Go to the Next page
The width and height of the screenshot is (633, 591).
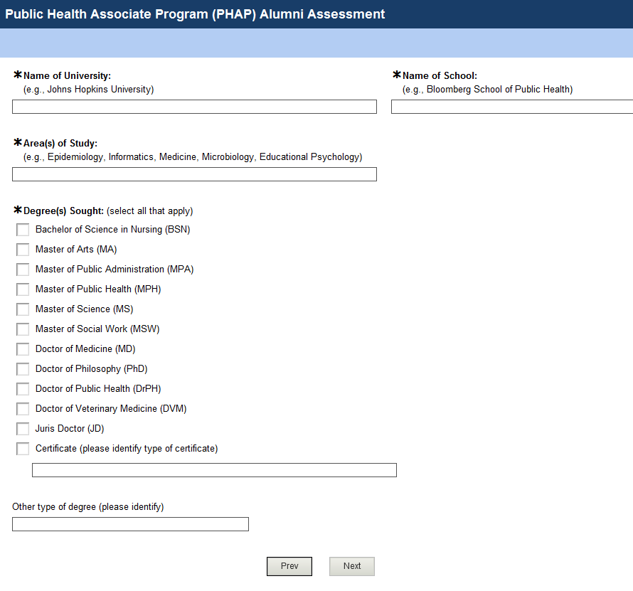click(x=352, y=566)
